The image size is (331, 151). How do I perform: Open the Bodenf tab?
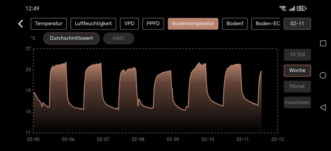235,24
